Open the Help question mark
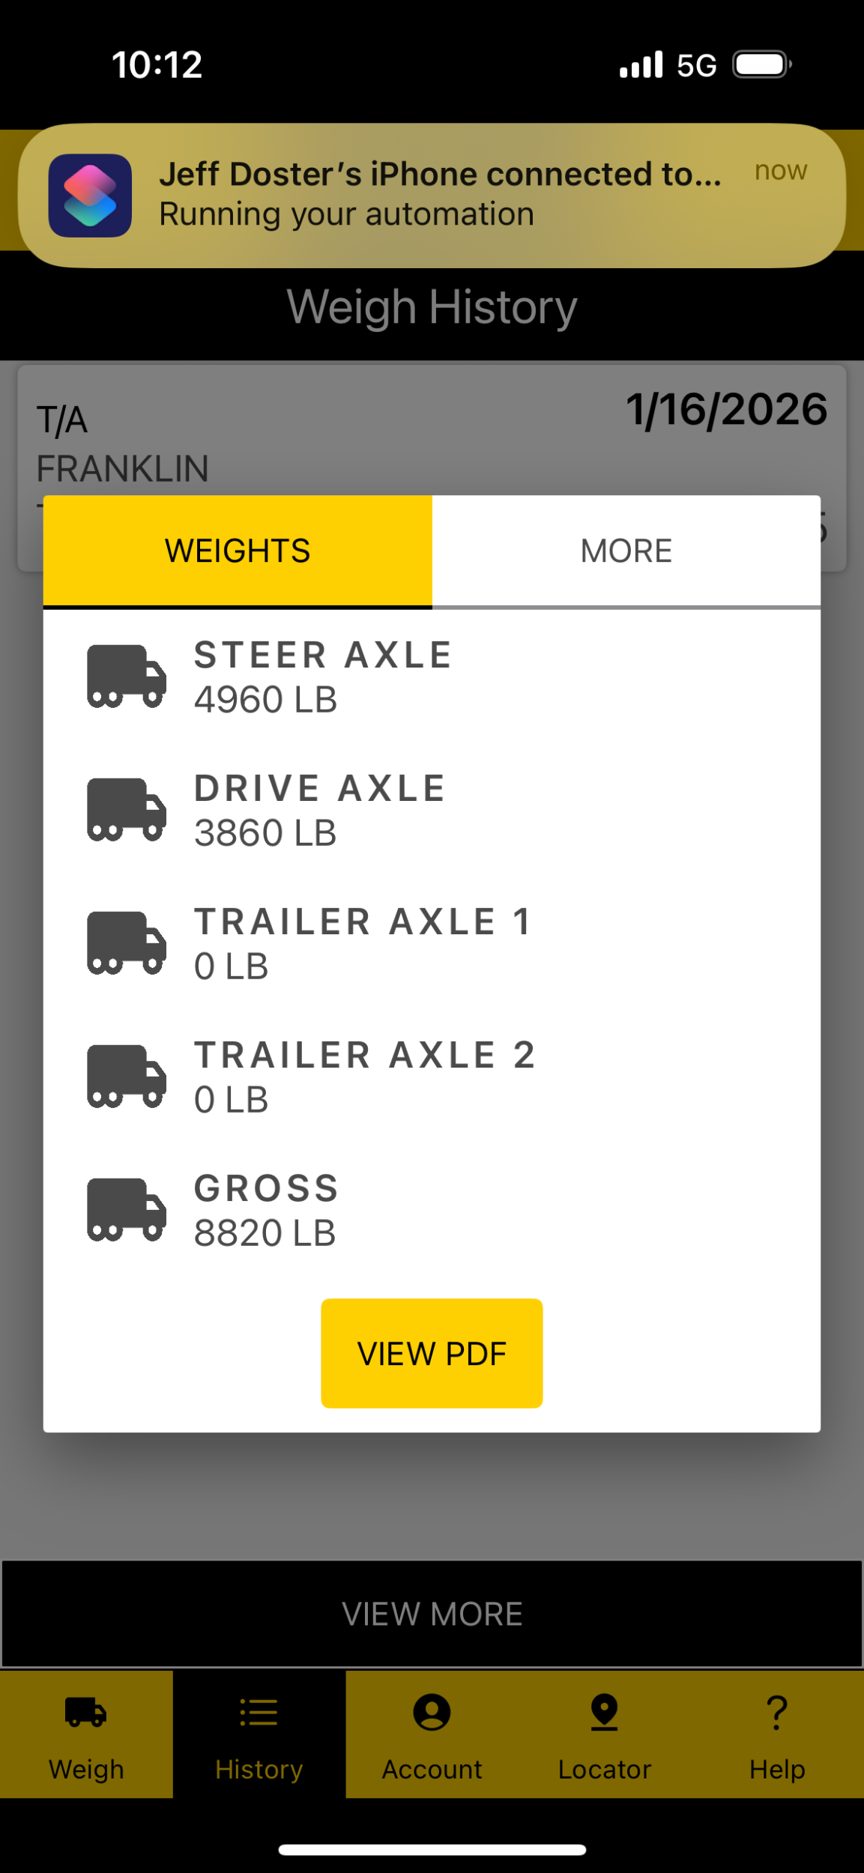Viewport: 864px width, 1873px height. [777, 1713]
